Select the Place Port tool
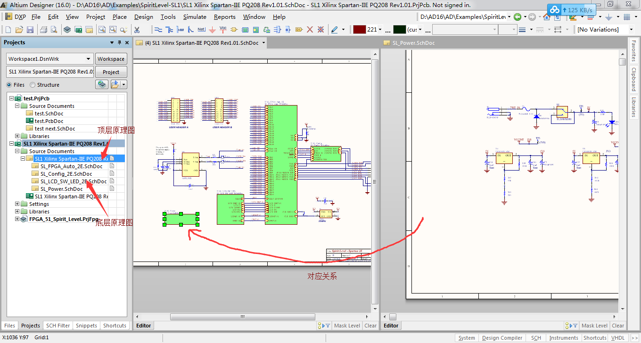Image resolution: width=641 pixels, height=343 pixels. tap(299, 30)
